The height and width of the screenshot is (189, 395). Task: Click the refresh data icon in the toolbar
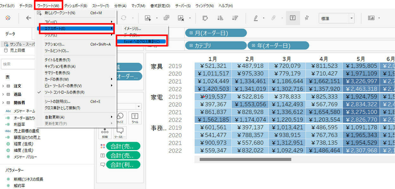click(124, 18)
